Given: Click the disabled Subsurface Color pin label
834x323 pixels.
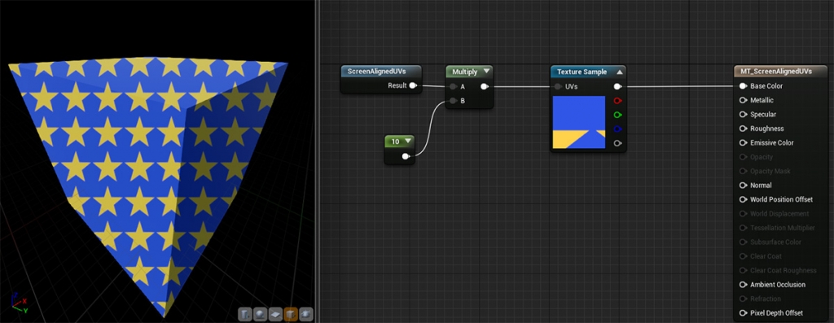Looking at the screenshot, I should [775, 242].
